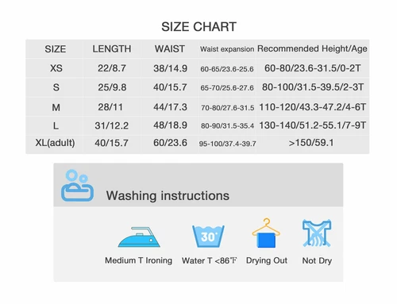Click waist value 44/17.3
This screenshot has width=397, height=304.
click(170, 107)
